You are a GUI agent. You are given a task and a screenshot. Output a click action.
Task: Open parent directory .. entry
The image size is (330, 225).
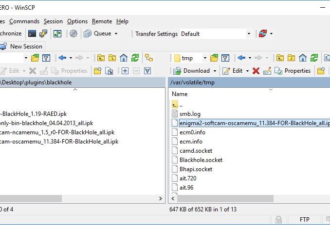[x=177, y=105]
